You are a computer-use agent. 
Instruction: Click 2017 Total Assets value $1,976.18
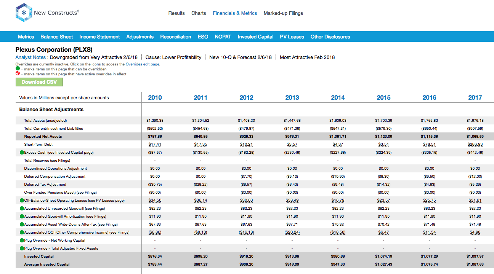point(475,121)
